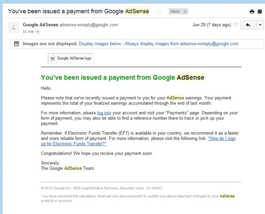
Task: Click the sender address adsense-noreply@google.com
Action: (x=89, y=25)
